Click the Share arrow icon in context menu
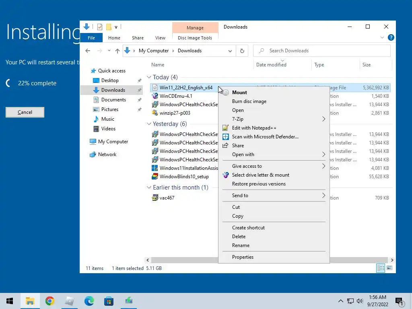This screenshot has height=309, width=412. click(225, 146)
